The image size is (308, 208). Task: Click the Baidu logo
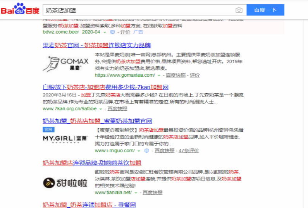(x=20, y=9)
